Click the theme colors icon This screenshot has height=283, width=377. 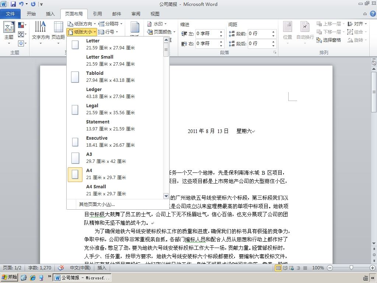(22, 25)
